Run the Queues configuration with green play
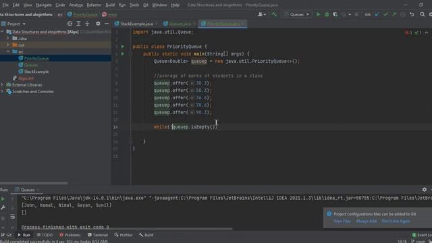 [318, 14]
